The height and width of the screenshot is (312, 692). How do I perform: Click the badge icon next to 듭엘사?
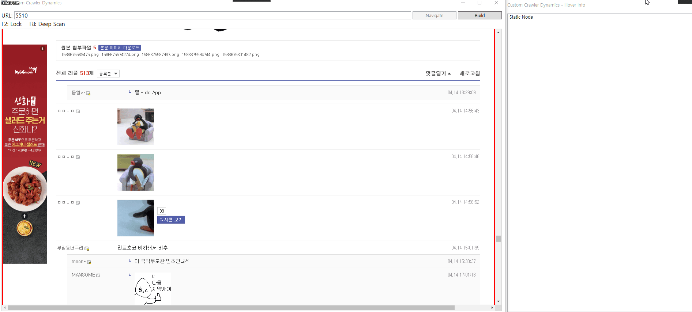pyautogui.click(x=88, y=93)
